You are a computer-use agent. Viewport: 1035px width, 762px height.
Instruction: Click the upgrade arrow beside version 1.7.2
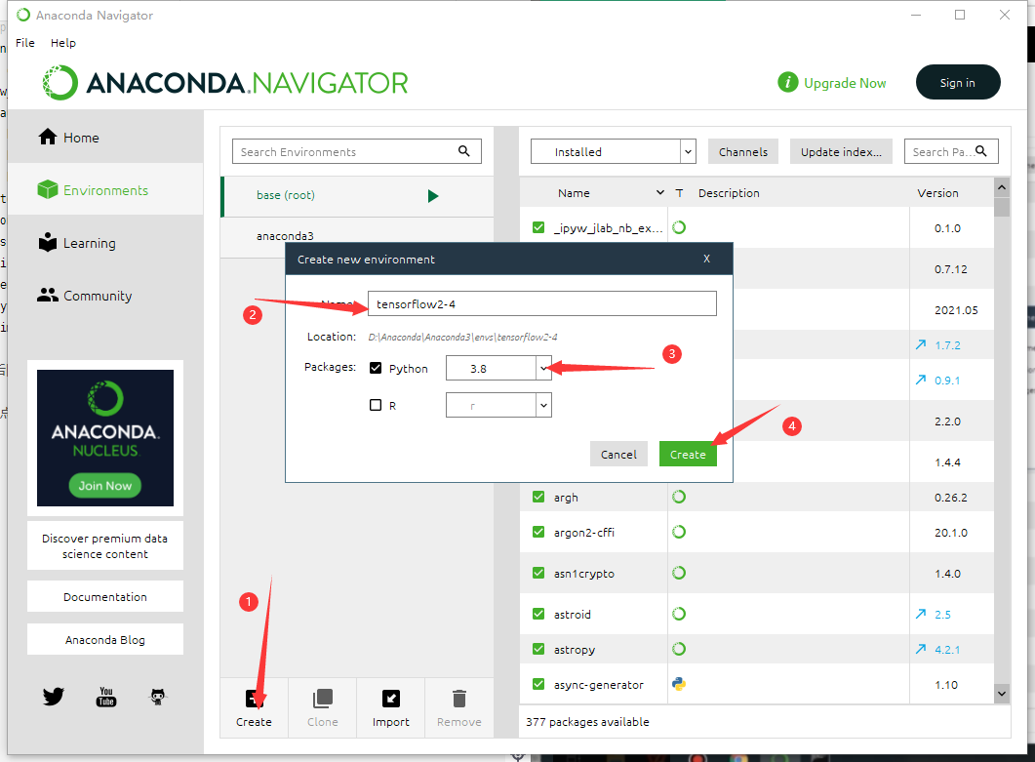click(x=921, y=344)
